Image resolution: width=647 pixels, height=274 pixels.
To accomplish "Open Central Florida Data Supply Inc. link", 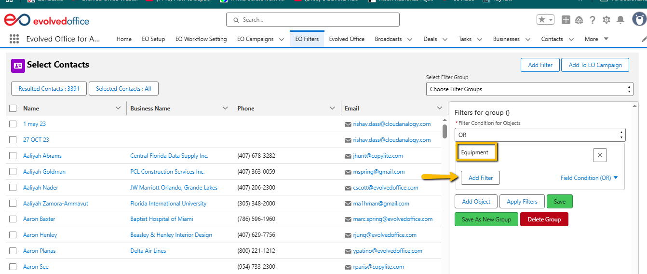I will (x=169, y=156).
